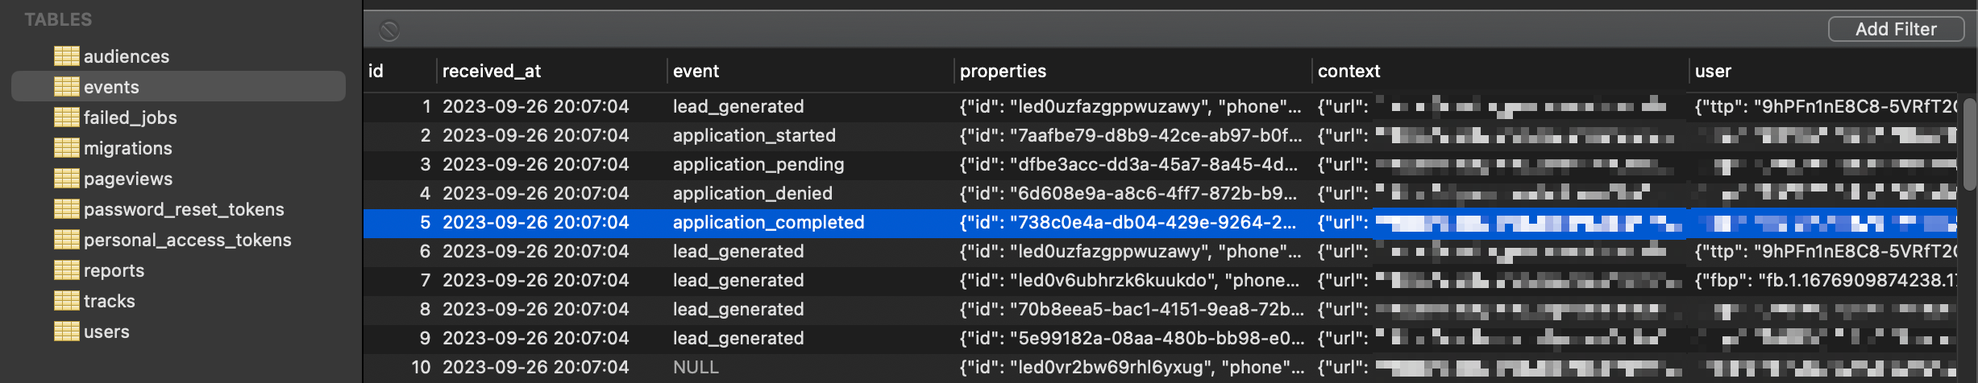Click the vertical scrollbar of the data grid
This screenshot has width=1978, height=383.
pos(1969,145)
